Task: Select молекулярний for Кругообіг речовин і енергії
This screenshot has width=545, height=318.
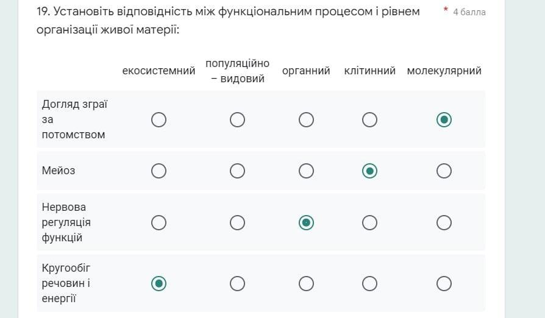Action: click(444, 284)
